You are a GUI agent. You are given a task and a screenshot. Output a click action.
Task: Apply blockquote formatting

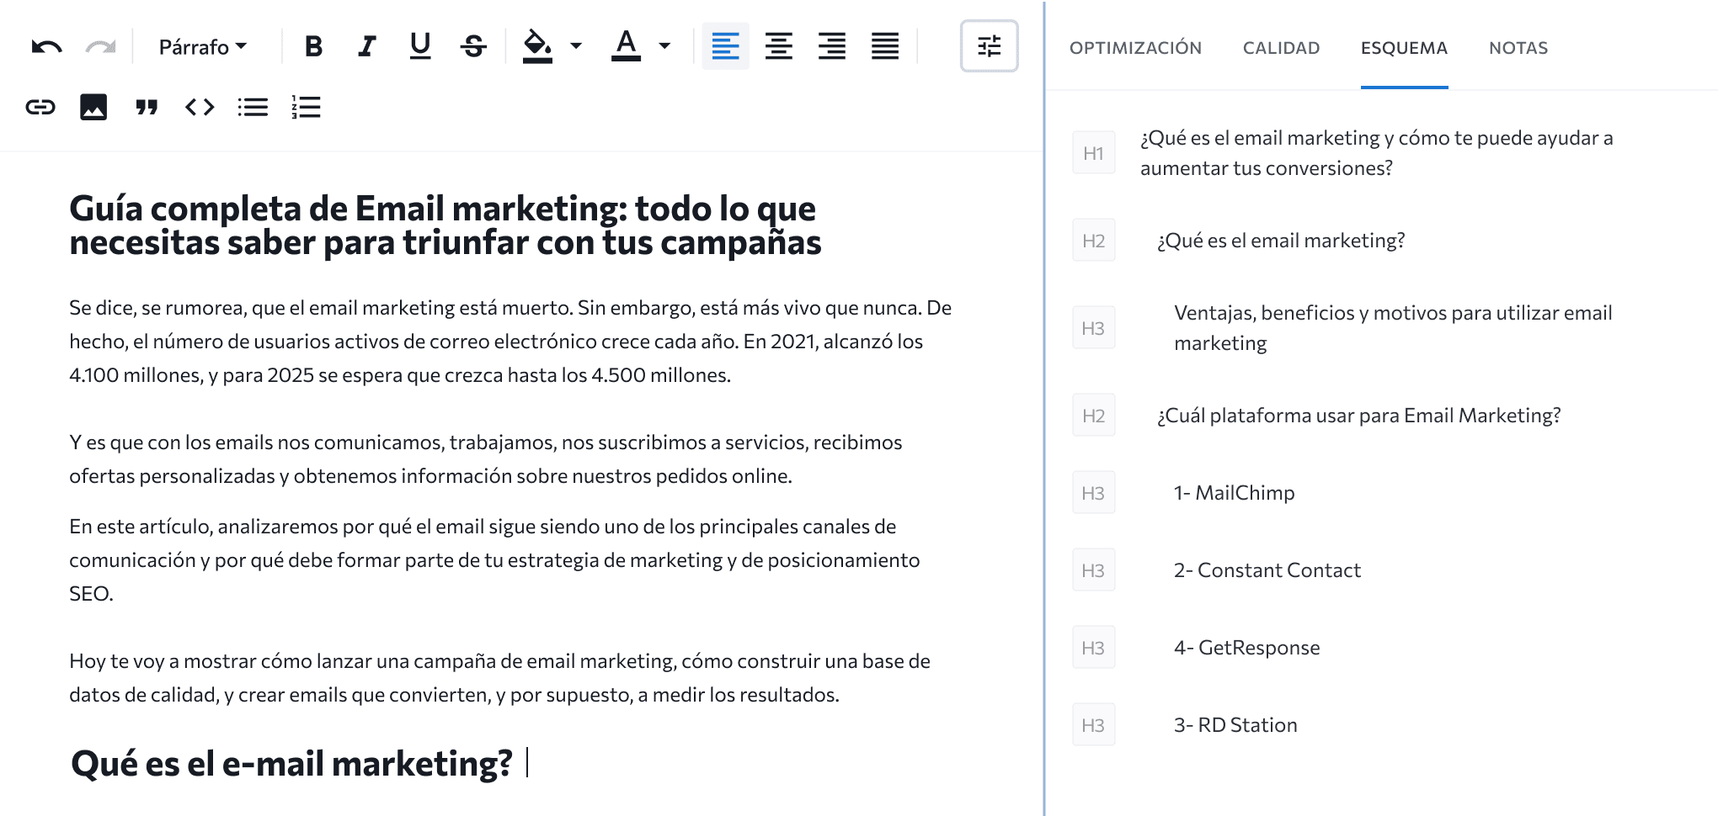click(147, 107)
